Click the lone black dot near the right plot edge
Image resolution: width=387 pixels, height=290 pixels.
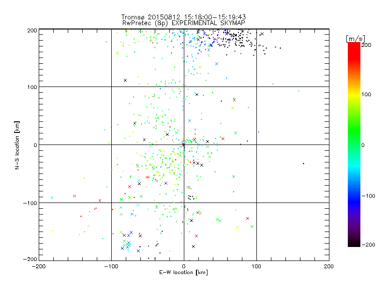pos(304,164)
